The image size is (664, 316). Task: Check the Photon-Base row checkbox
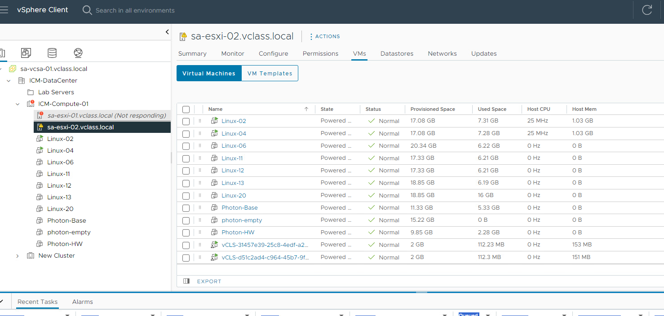point(186,208)
